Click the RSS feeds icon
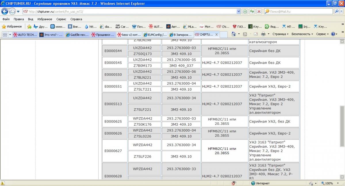The image size is (345, 186). click(245, 34)
